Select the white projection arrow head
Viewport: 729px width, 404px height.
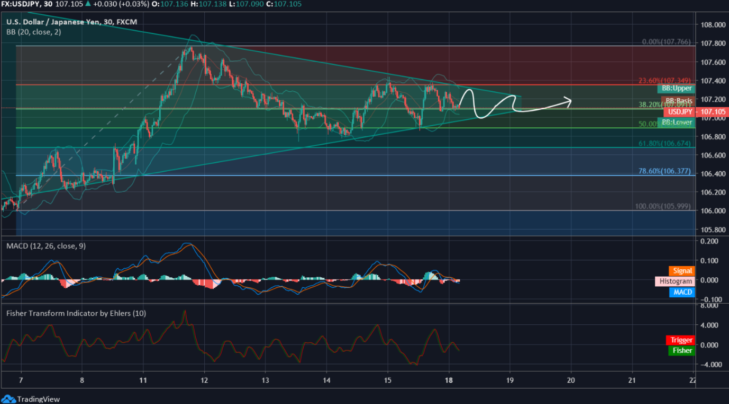[569, 99]
